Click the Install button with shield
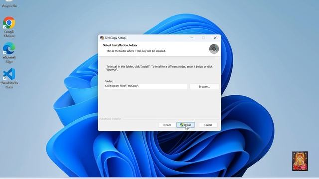 [185, 125]
